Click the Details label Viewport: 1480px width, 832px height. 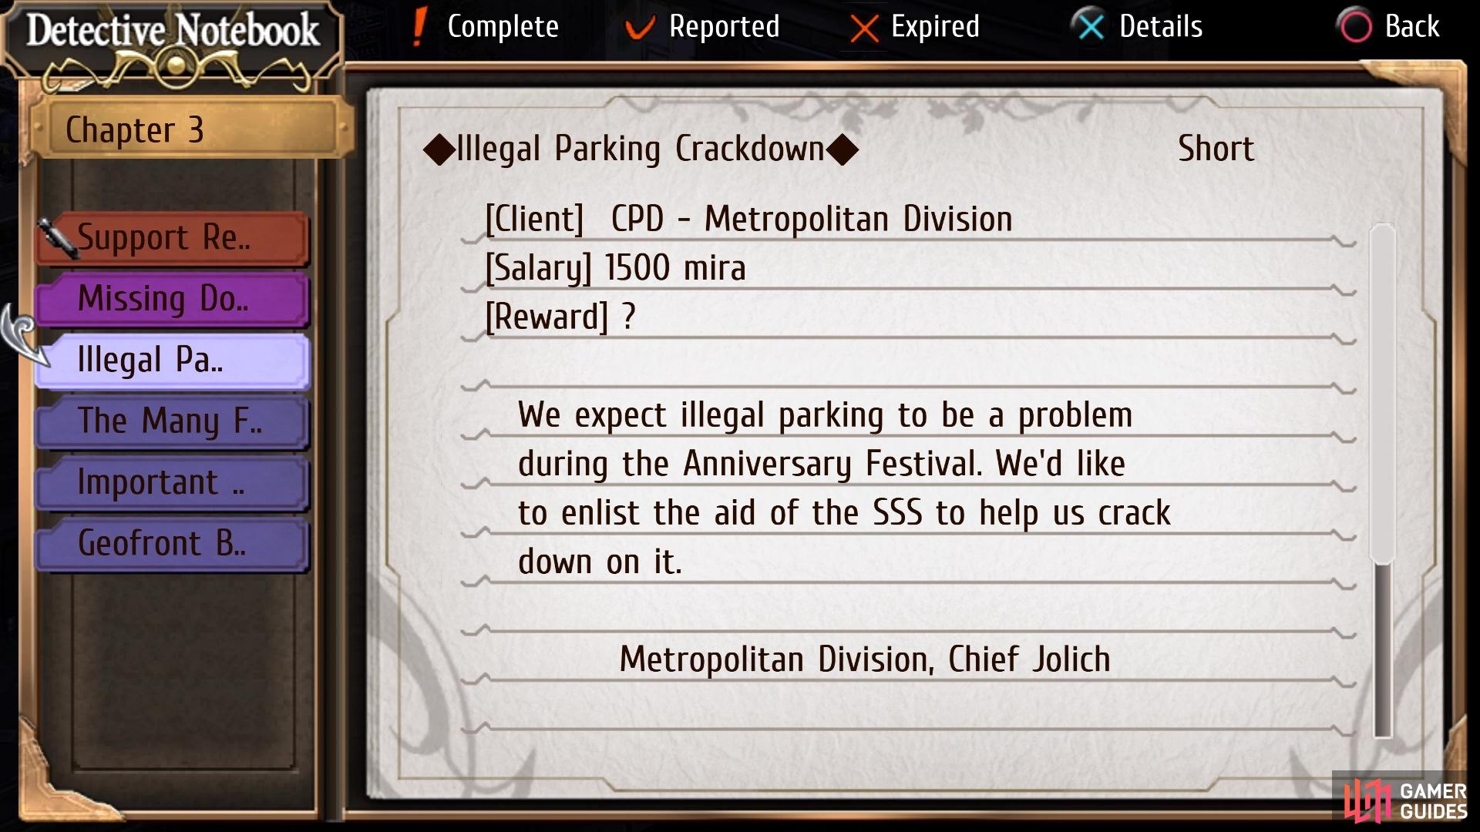pos(1160,27)
